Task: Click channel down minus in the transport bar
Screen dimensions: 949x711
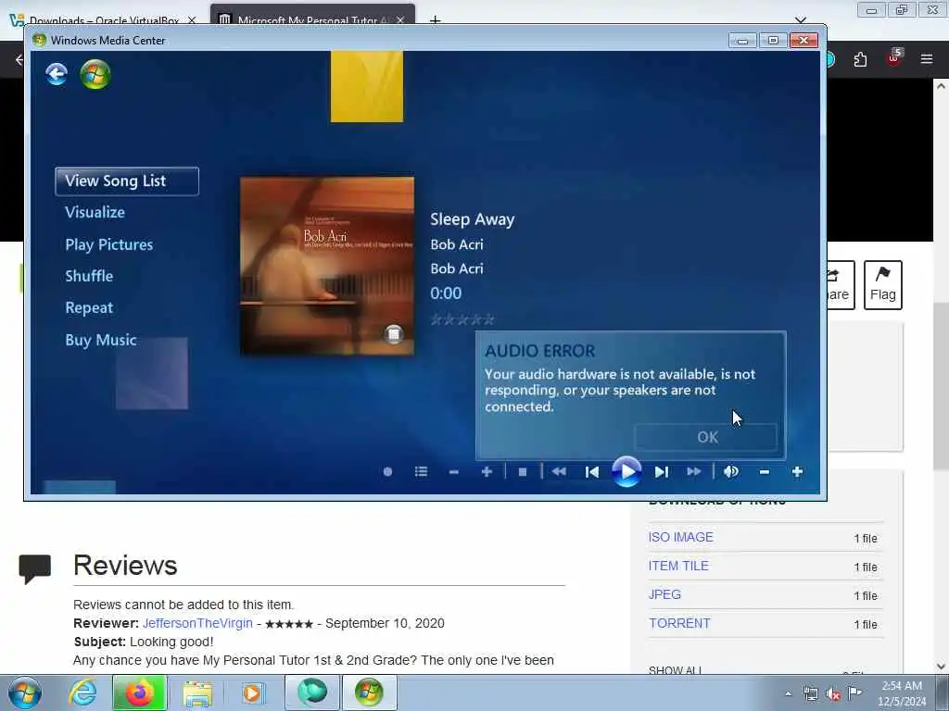Action: 454,472
